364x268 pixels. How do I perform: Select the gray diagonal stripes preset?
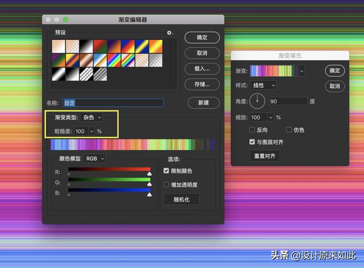coord(100,75)
